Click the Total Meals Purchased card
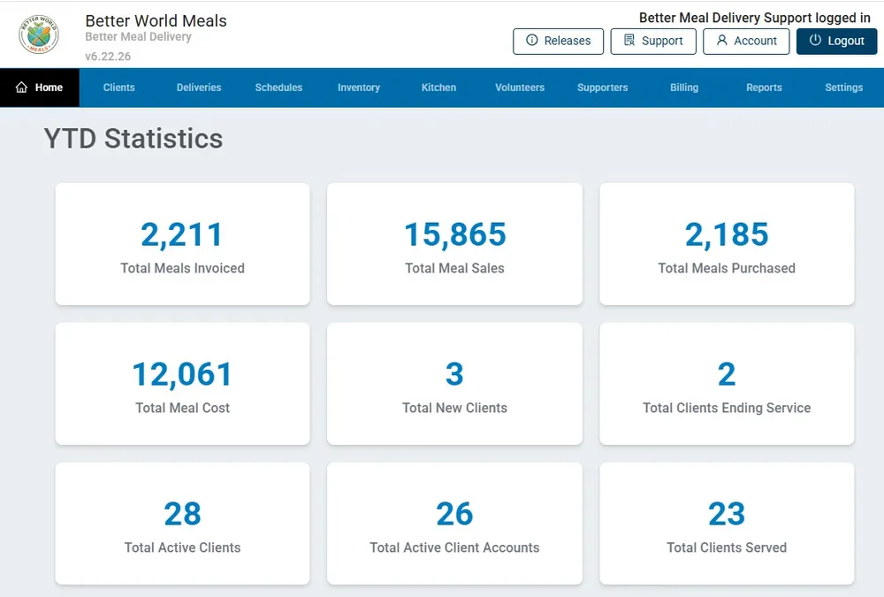This screenshot has height=597, width=884. pos(727,244)
